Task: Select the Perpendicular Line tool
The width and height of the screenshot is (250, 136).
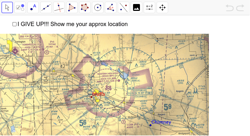Action: [59, 7]
